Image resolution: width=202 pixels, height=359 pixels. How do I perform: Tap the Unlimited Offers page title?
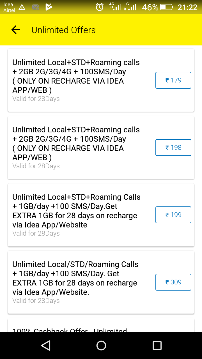click(63, 30)
